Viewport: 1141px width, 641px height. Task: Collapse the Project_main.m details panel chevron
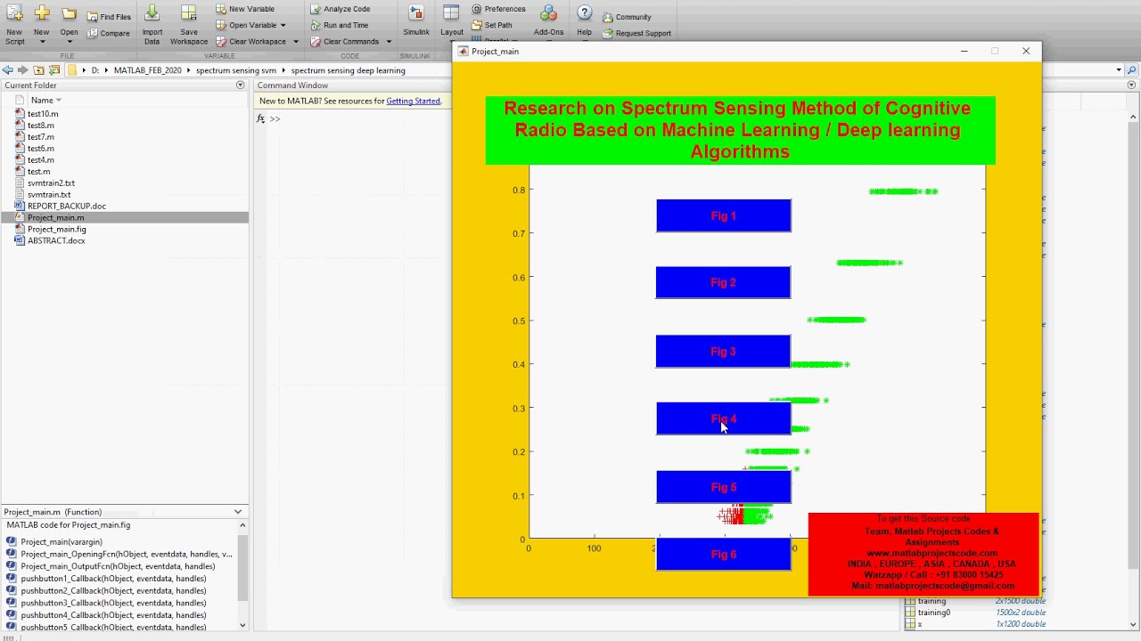coord(238,512)
